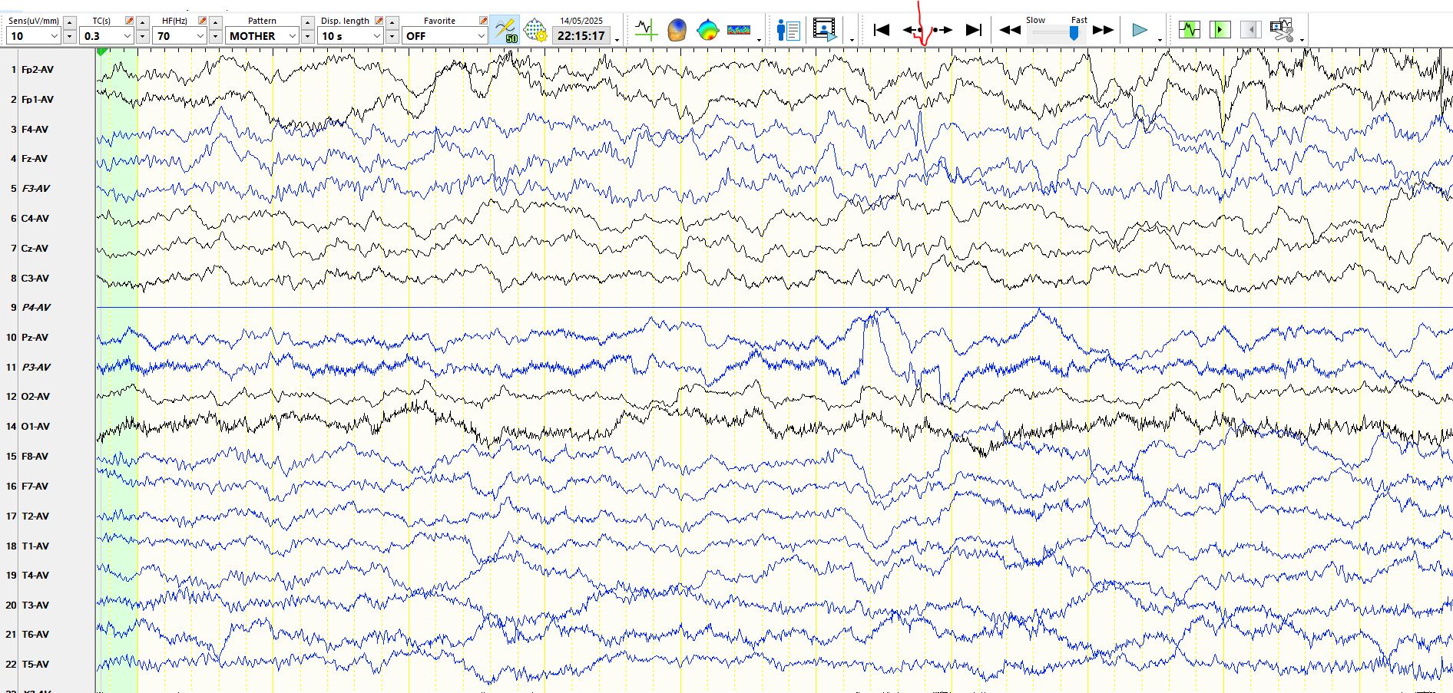
Task: Click the gray box left-arrow icon
Action: pyautogui.click(x=1250, y=30)
